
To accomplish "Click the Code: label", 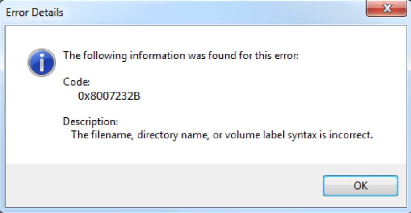I will click(x=76, y=82).
